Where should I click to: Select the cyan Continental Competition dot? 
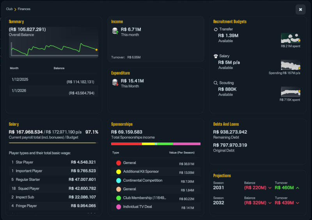click(x=119, y=181)
